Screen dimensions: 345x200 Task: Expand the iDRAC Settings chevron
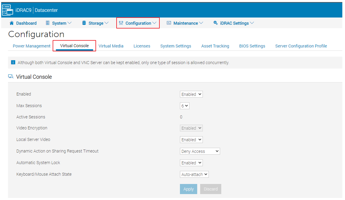(253, 23)
